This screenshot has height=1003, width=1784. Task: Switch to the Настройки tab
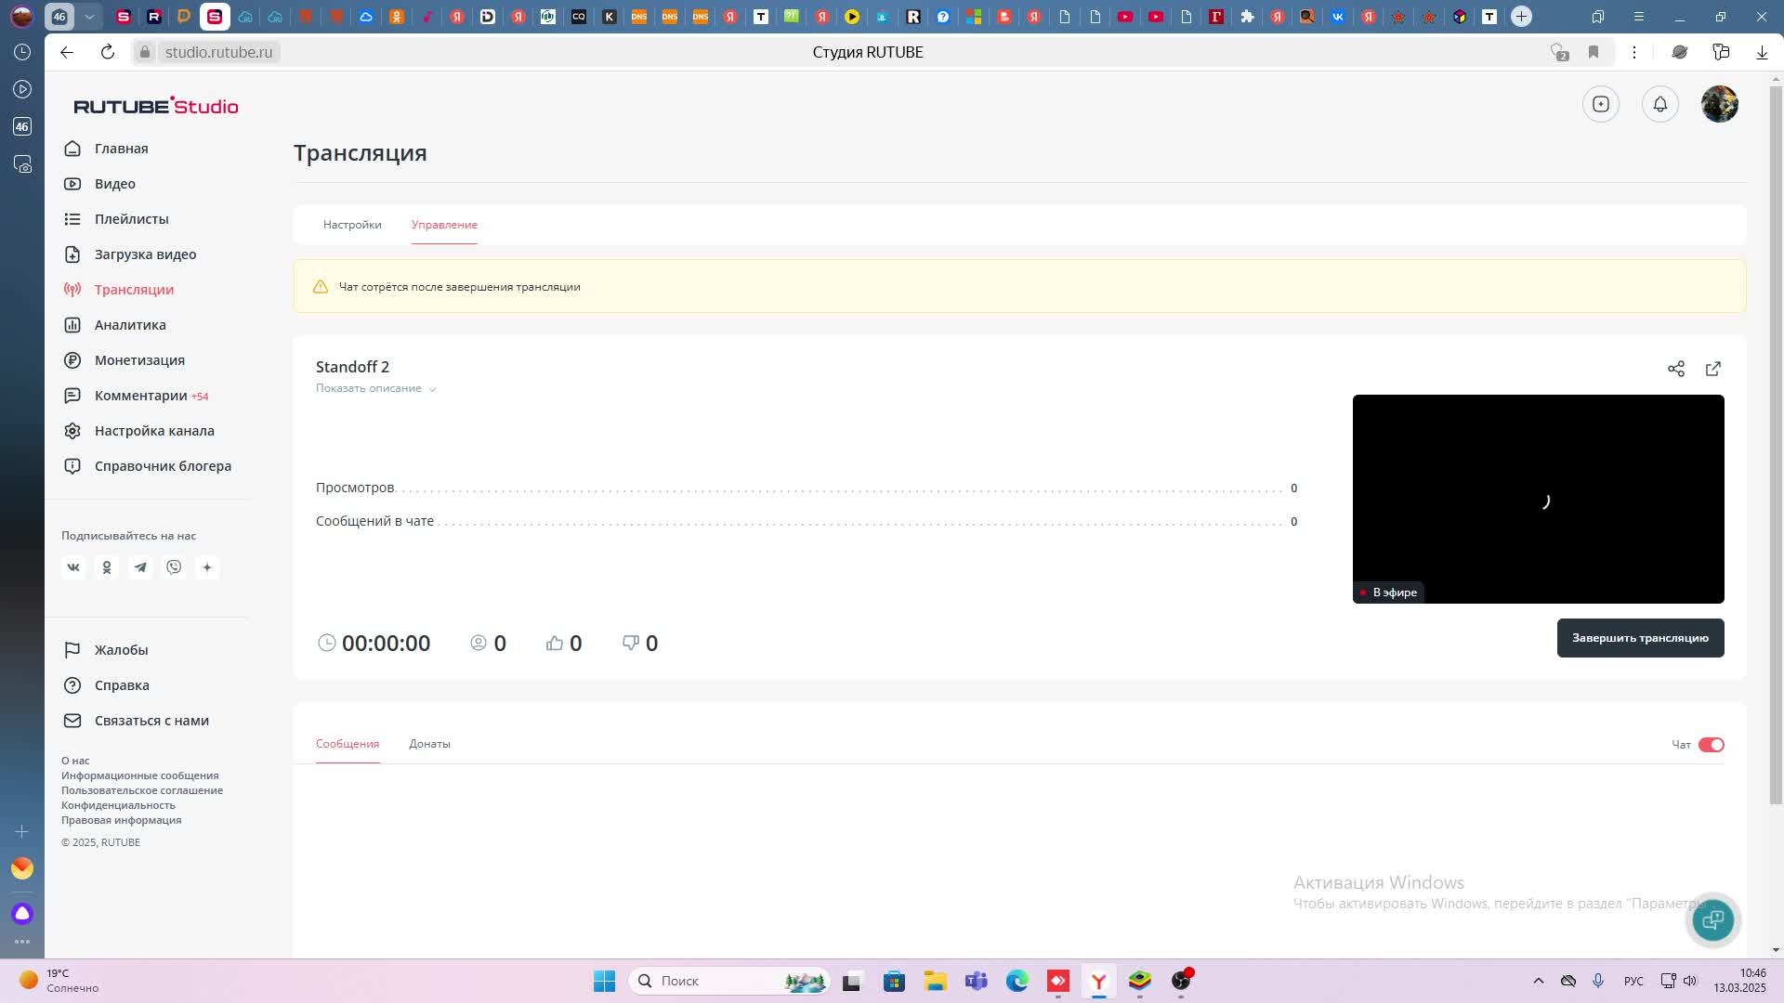click(352, 225)
